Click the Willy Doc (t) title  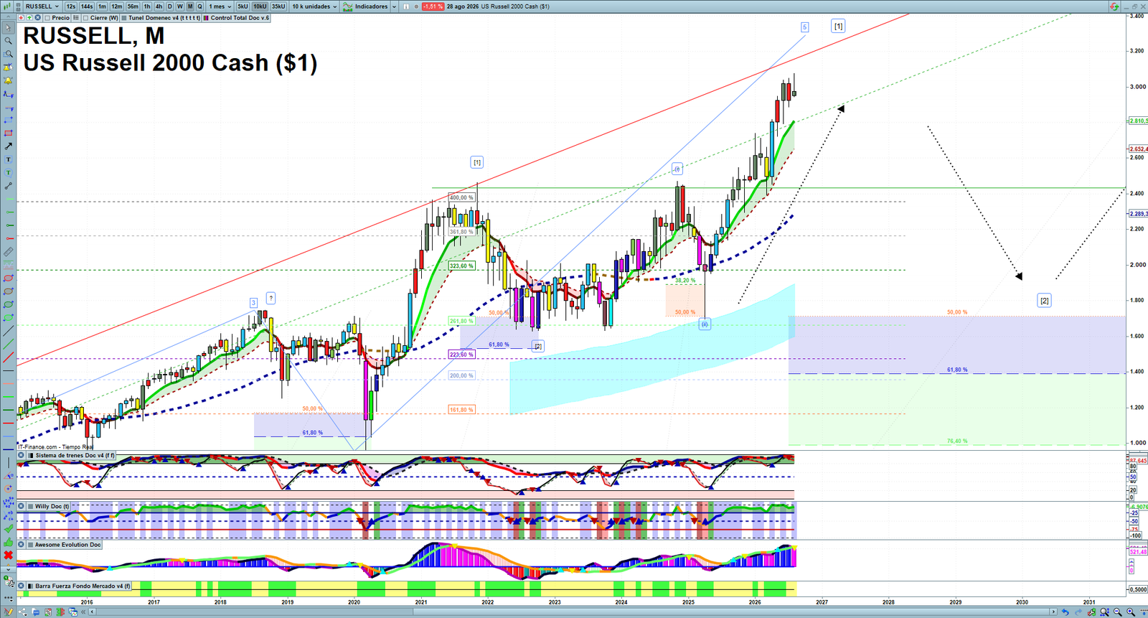[52, 506]
